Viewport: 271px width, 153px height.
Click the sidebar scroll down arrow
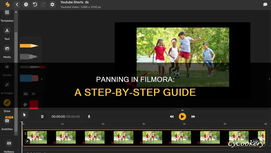click(x=16, y=133)
